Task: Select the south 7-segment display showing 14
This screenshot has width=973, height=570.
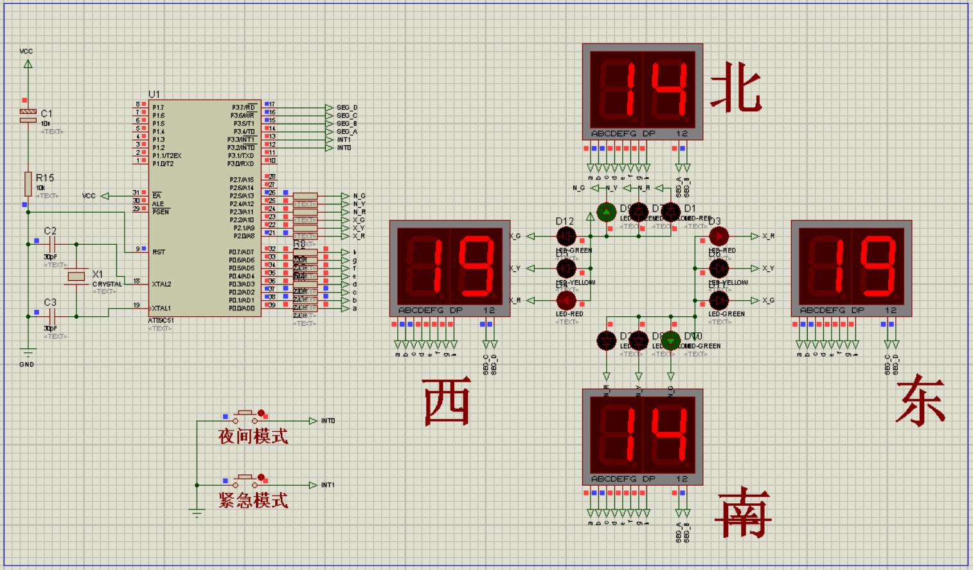Action: pos(642,436)
